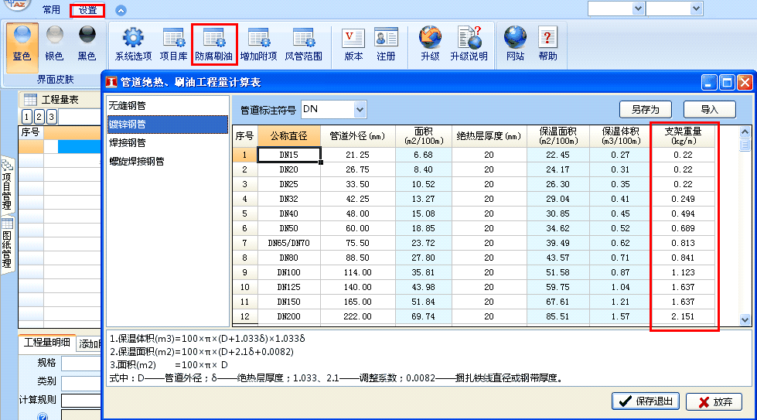This screenshot has height=420, width=757.
Task: Open the 风管范围 duct range icon
Action: 303,44
